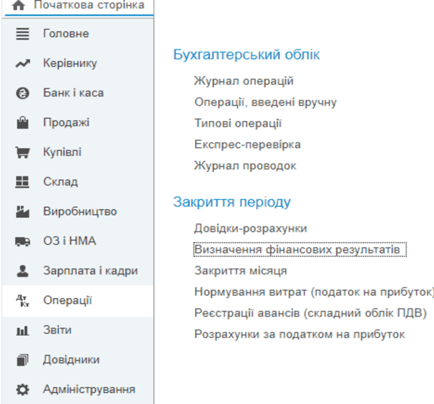Open the Довідники section

point(71,360)
